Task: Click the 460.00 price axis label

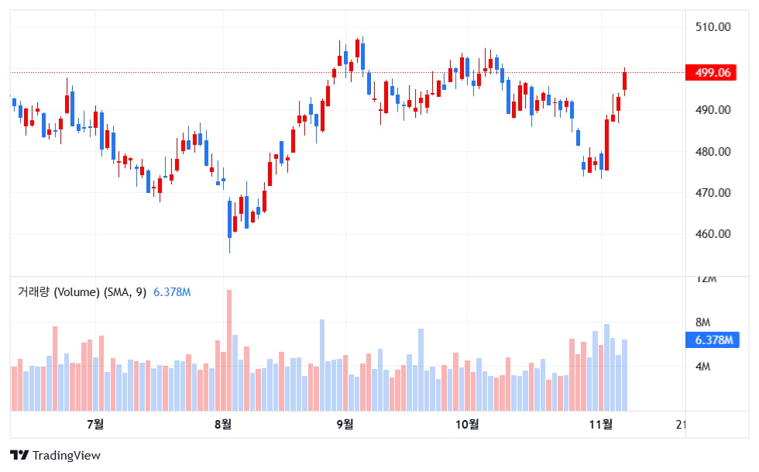Action: pyautogui.click(x=713, y=234)
